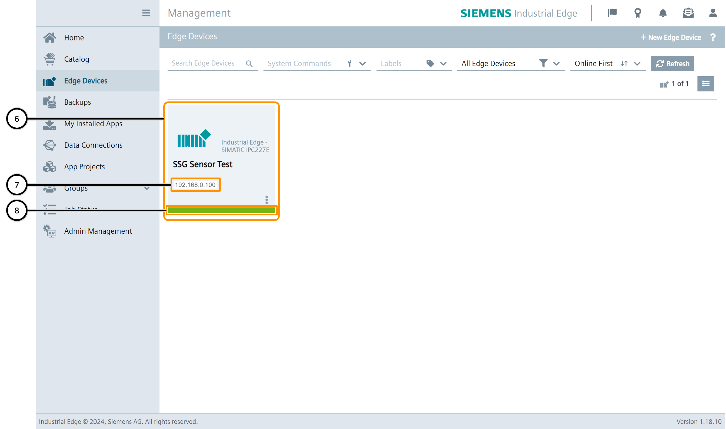Click the Refresh button
This screenshot has width=726, height=429.
(672, 64)
